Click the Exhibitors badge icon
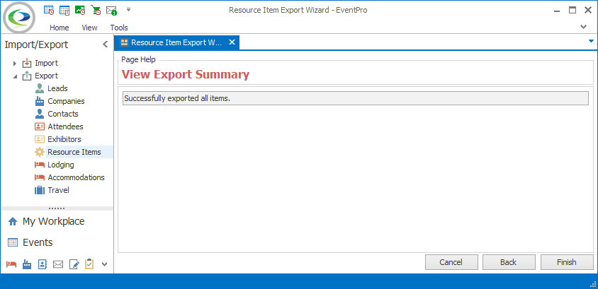 point(40,139)
